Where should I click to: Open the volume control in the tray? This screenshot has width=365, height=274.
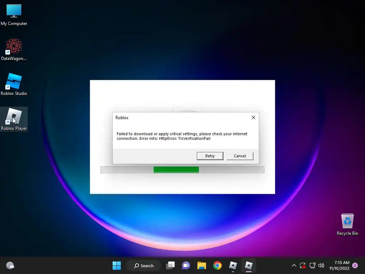coord(321,265)
